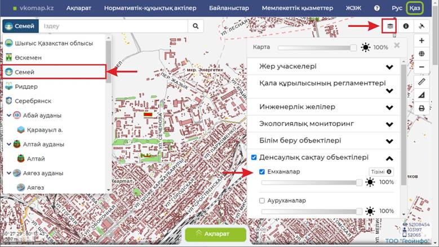The width and height of the screenshot is (439, 247).
Task: Open the Байланыстар menu item
Action: click(x=229, y=8)
